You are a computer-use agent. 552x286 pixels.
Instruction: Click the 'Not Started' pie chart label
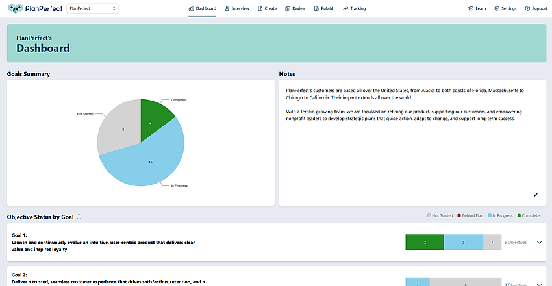pos(85,114)
